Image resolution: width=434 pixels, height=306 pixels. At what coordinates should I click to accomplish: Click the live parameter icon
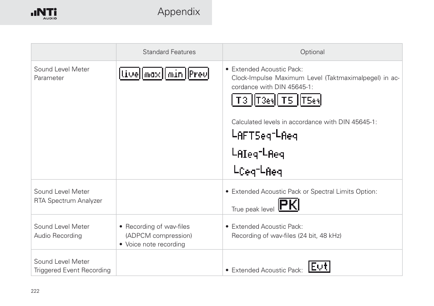coord(130,74)
